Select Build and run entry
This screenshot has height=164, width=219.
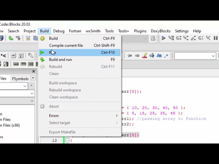(x=79, y=59)
